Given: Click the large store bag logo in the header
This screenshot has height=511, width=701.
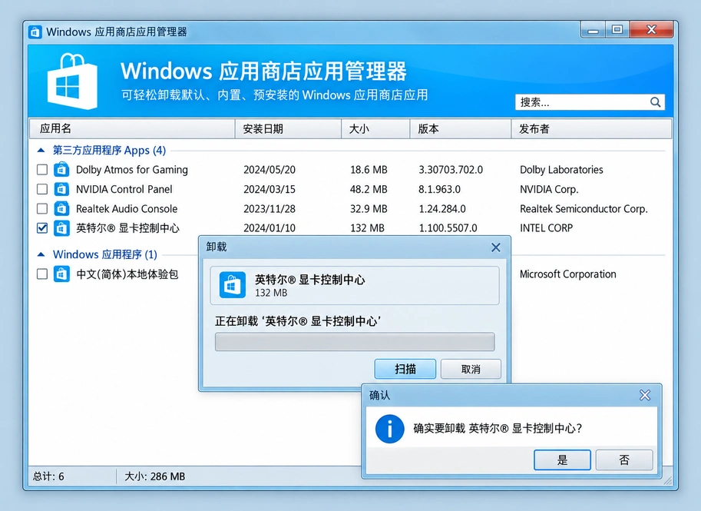Looking at the screenshot, I should pos(72,81).
